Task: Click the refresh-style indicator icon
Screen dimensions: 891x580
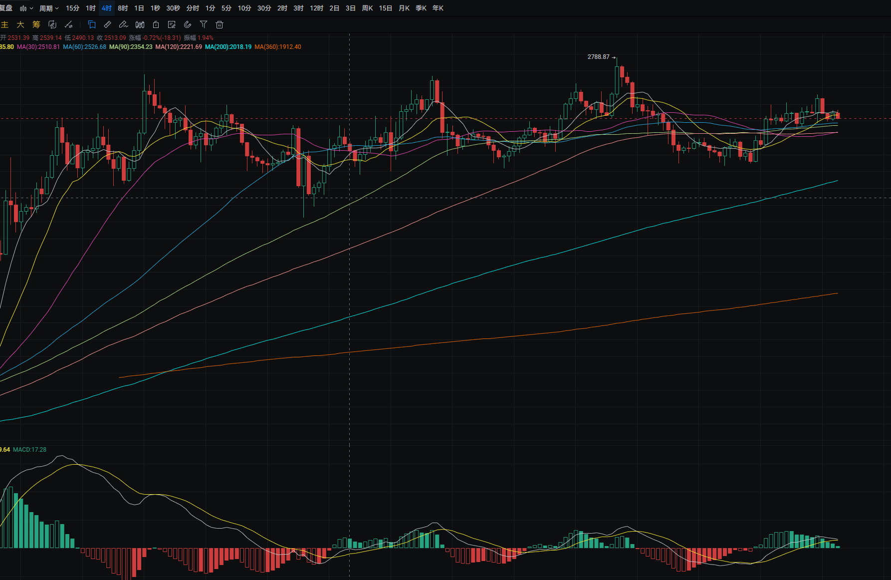Action: coord(52,24)
